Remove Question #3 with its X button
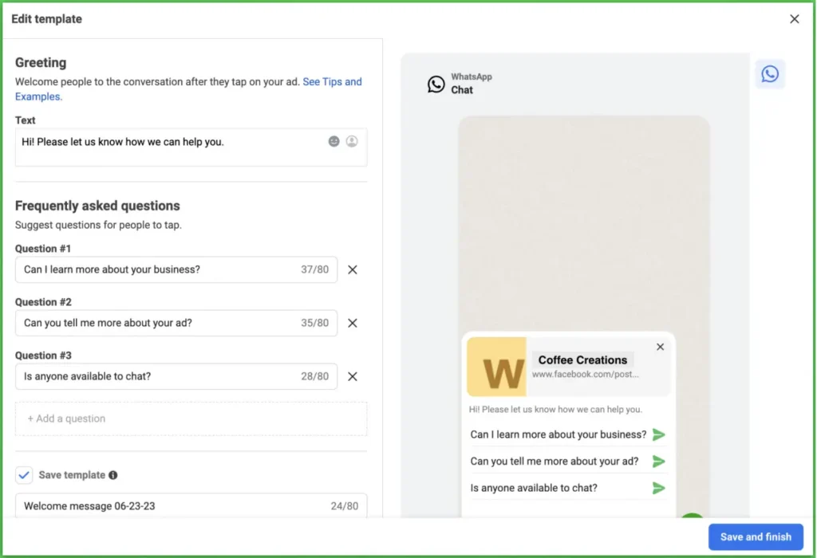 tap(352, 376)
